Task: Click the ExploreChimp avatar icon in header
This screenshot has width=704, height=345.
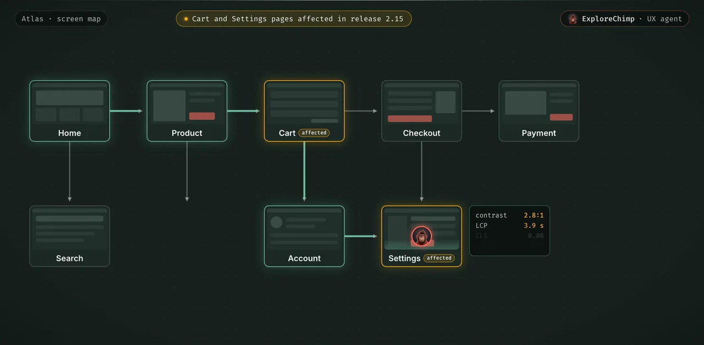Action: [x=573, y=19]
